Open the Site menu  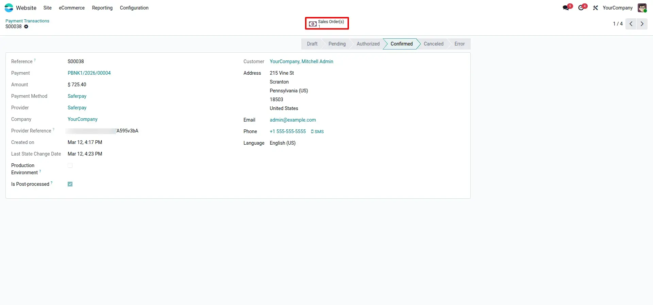coord(47,8)
